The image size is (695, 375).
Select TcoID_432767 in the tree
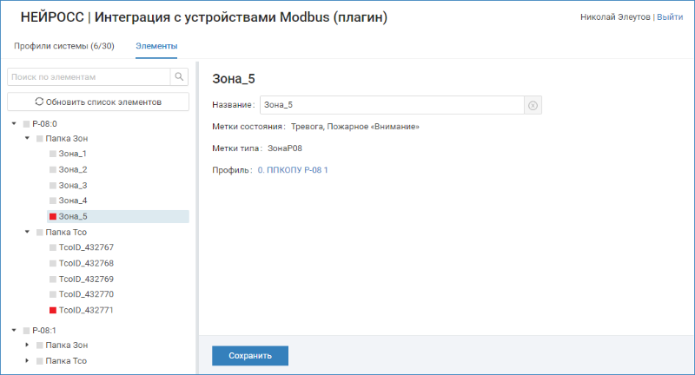click(x=86, y=247)
